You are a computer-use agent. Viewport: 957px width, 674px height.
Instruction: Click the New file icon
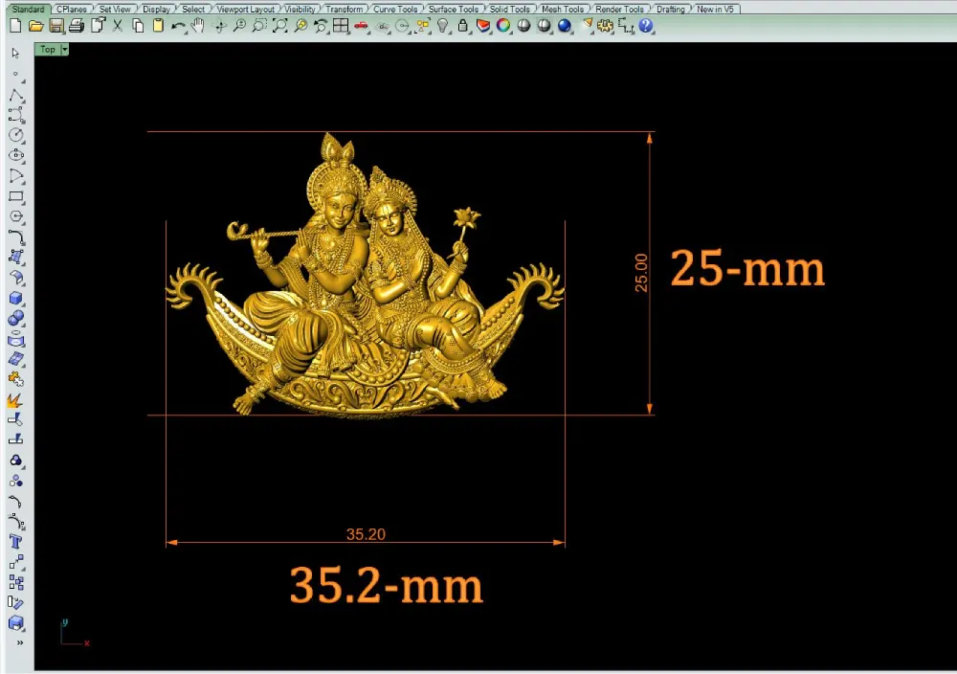click(16, 26)
